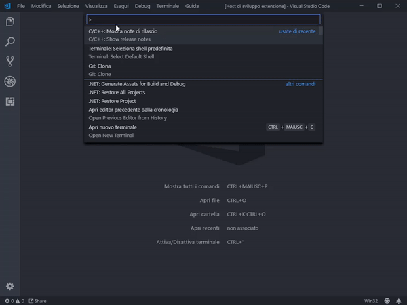
Task: Open the Guida menu
Action: pos(192,6)
